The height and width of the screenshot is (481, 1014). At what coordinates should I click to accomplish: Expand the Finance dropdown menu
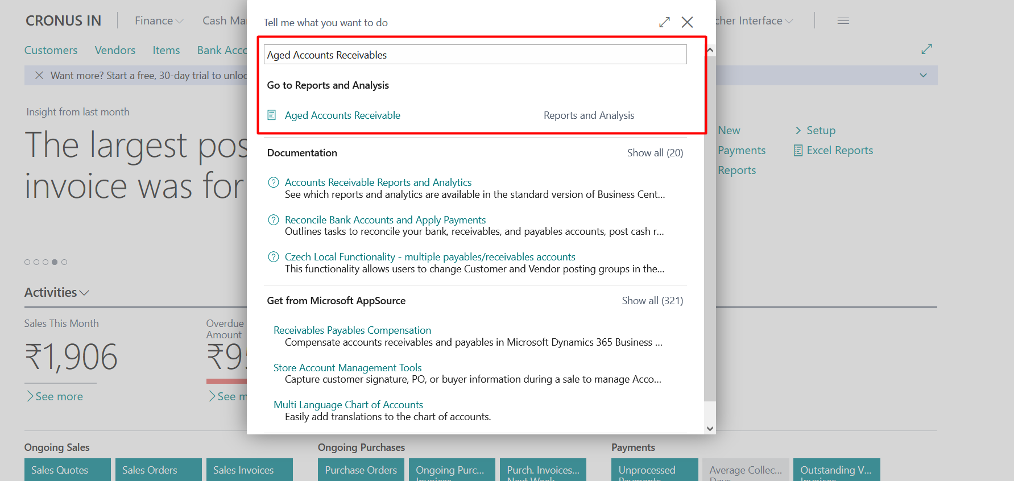click(x=159, y=21)
